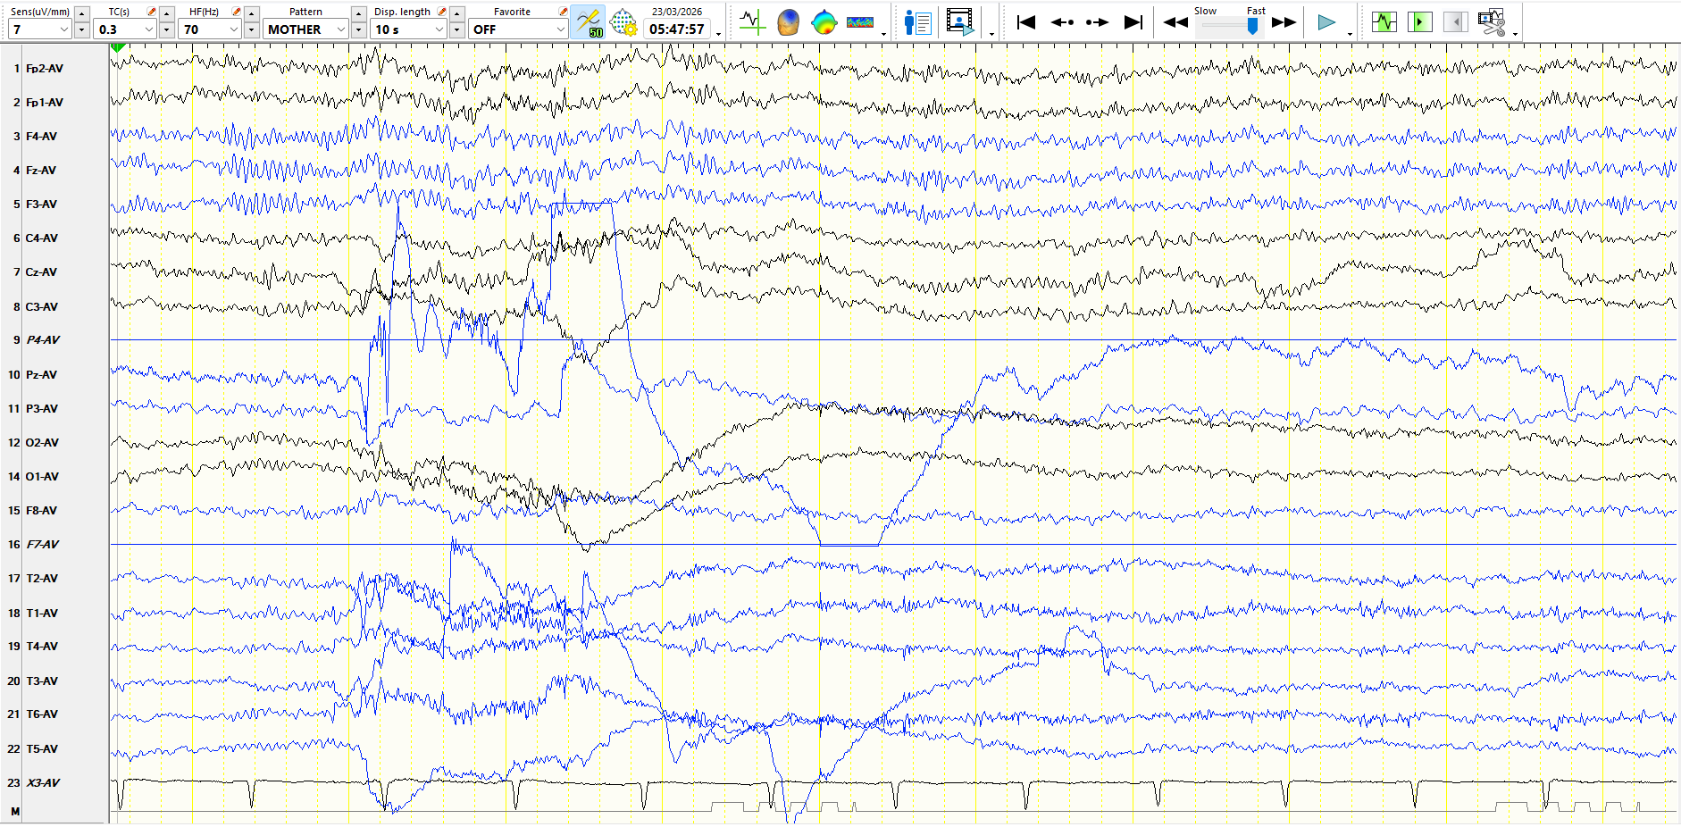Expand the arrow beside the spectrogram icon
1681x827 pixels.
point(883,34)
